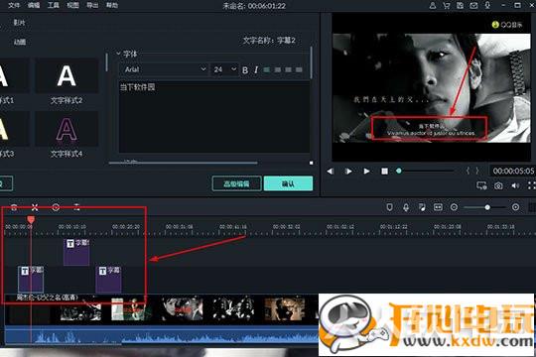This screenshot has width=536, height=357.
Task: Click the 高级编辑 button
Action: (x=236, y=183)
